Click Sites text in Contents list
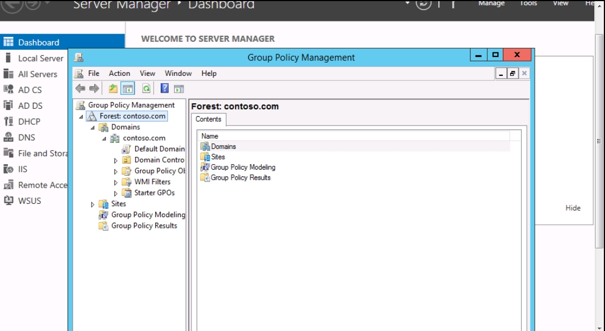 (218, 157)
